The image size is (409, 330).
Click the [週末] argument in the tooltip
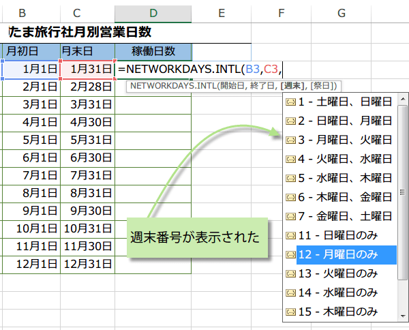[294, 86]
